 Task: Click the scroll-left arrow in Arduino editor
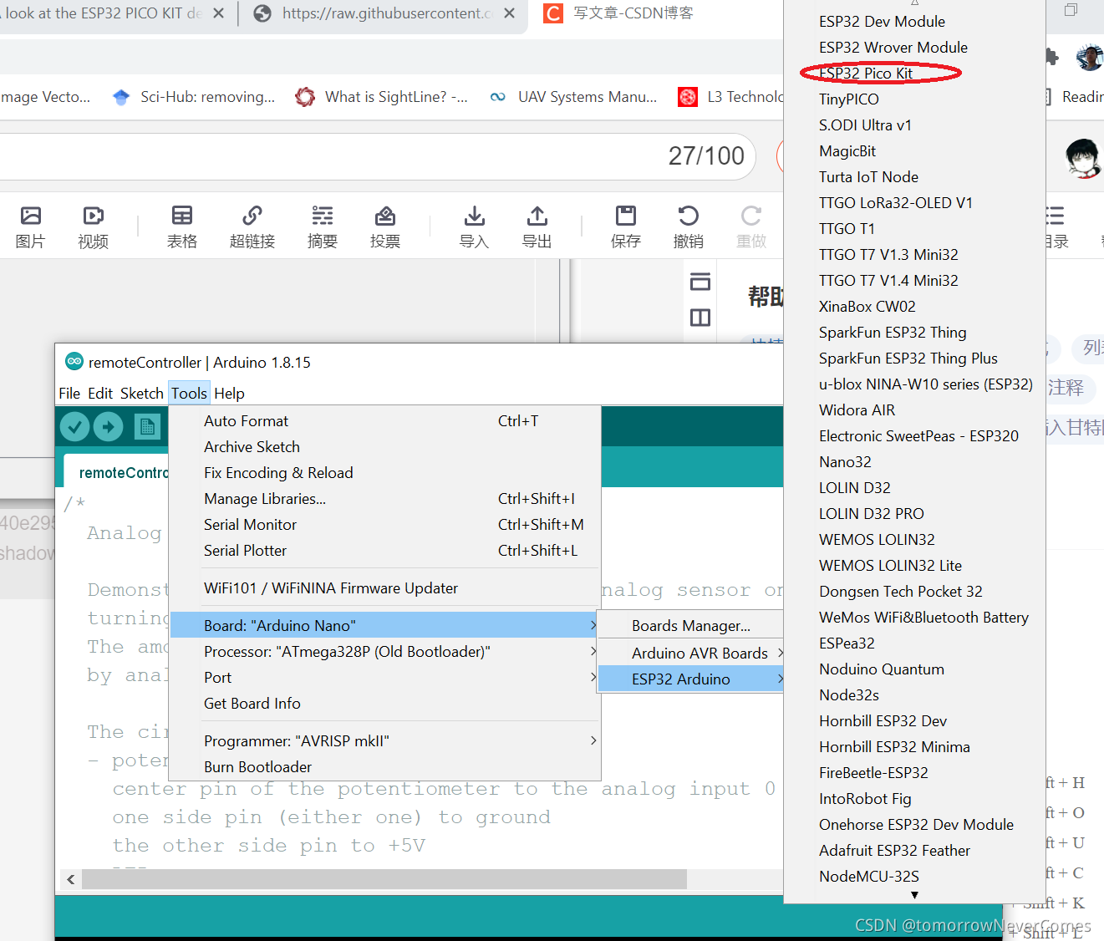[x=70, y=879]
